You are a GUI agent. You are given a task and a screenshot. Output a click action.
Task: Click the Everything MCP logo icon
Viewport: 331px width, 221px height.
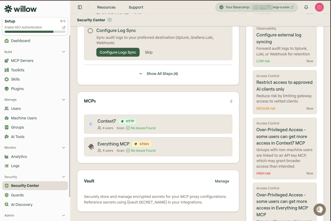point(91,147)
